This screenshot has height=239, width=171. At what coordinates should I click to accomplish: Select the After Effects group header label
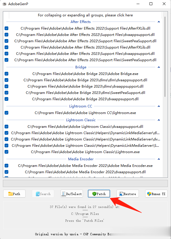point(81,22)
